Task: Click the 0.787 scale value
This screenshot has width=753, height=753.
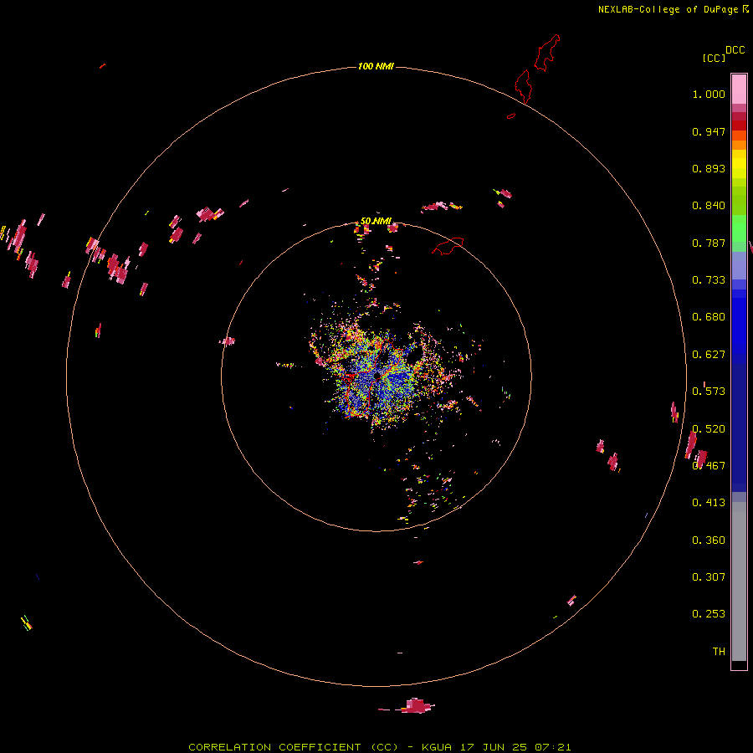Action: 709,243
